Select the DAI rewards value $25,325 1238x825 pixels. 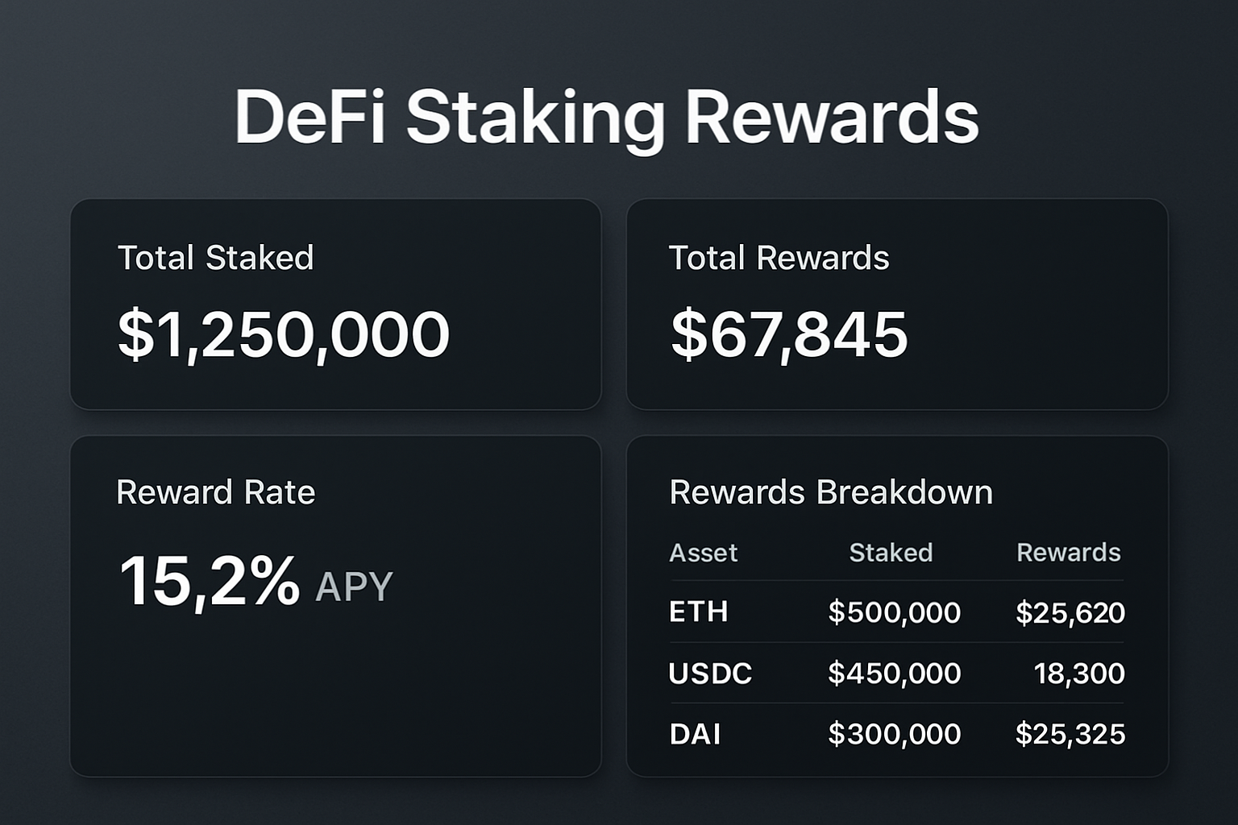point(1070,734)
